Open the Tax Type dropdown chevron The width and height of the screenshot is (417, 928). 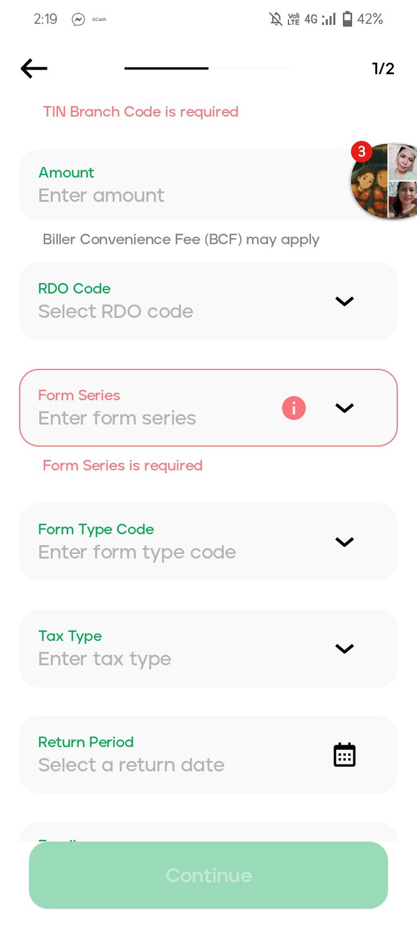pyautogui.click(x=345, y=648)
